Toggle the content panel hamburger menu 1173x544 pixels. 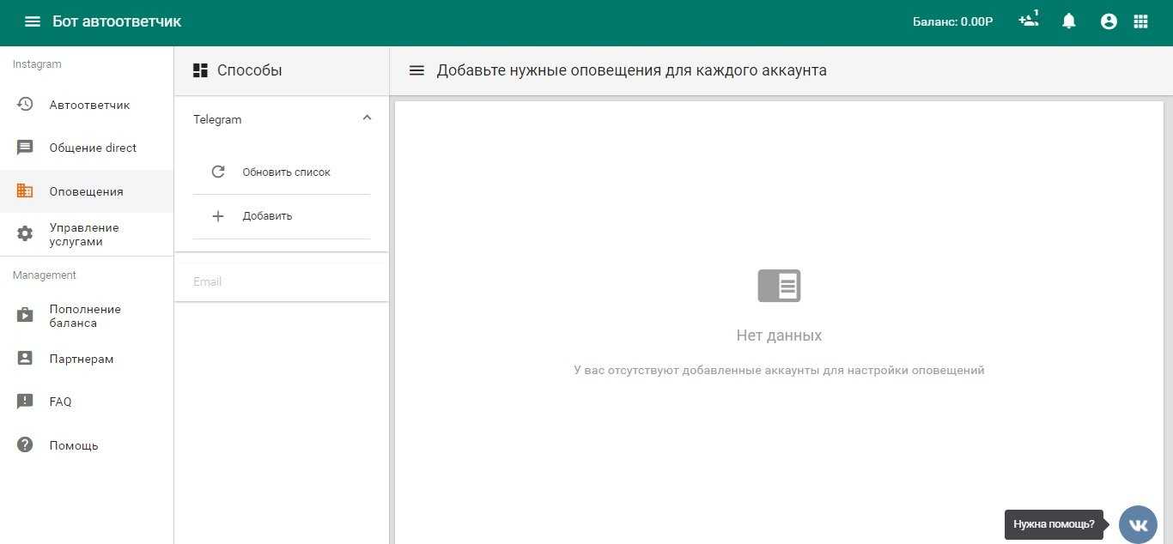(416, 70)
